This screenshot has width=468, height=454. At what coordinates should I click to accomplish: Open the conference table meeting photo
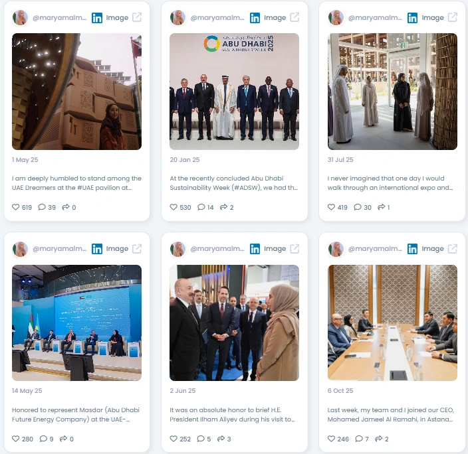[392, 323]
